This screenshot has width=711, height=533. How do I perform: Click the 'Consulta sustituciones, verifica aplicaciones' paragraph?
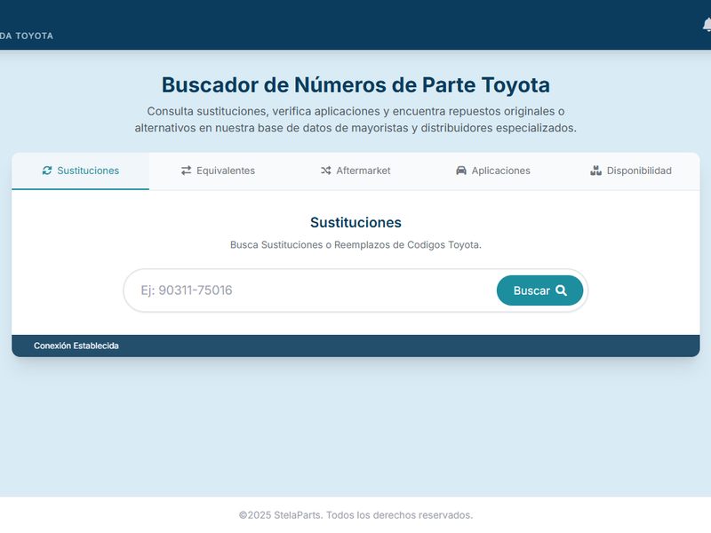click(x=356, y=120)
